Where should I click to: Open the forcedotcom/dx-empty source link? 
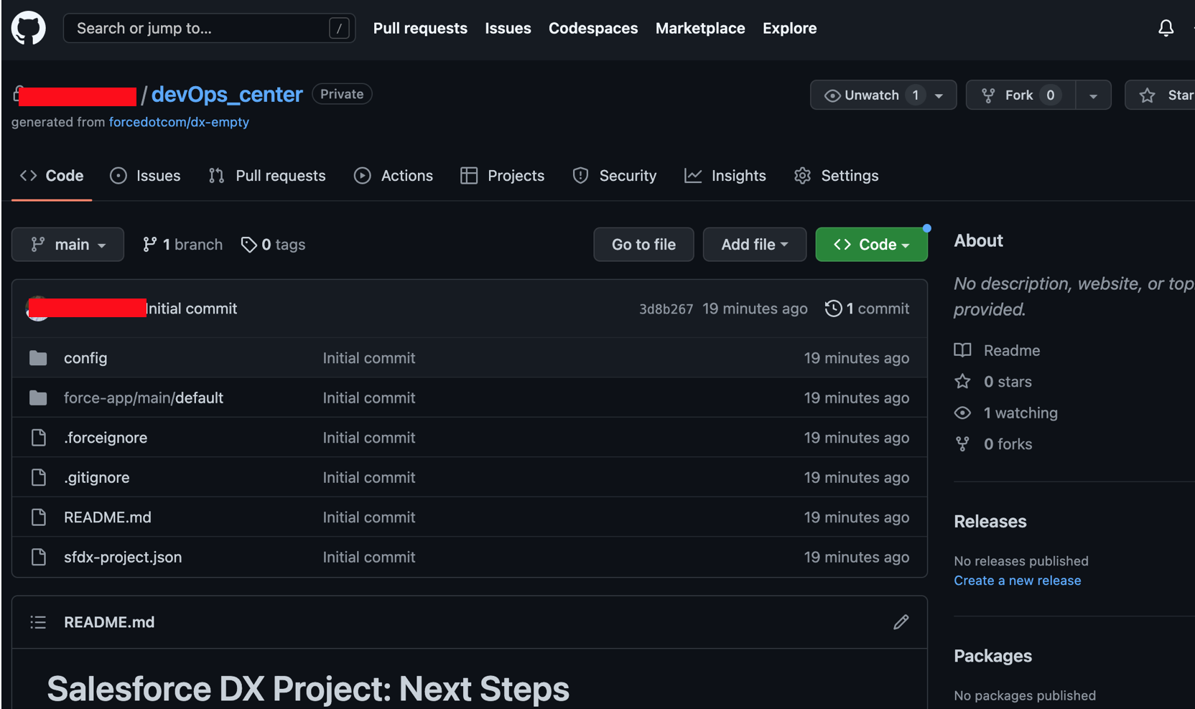coord(179,122)
